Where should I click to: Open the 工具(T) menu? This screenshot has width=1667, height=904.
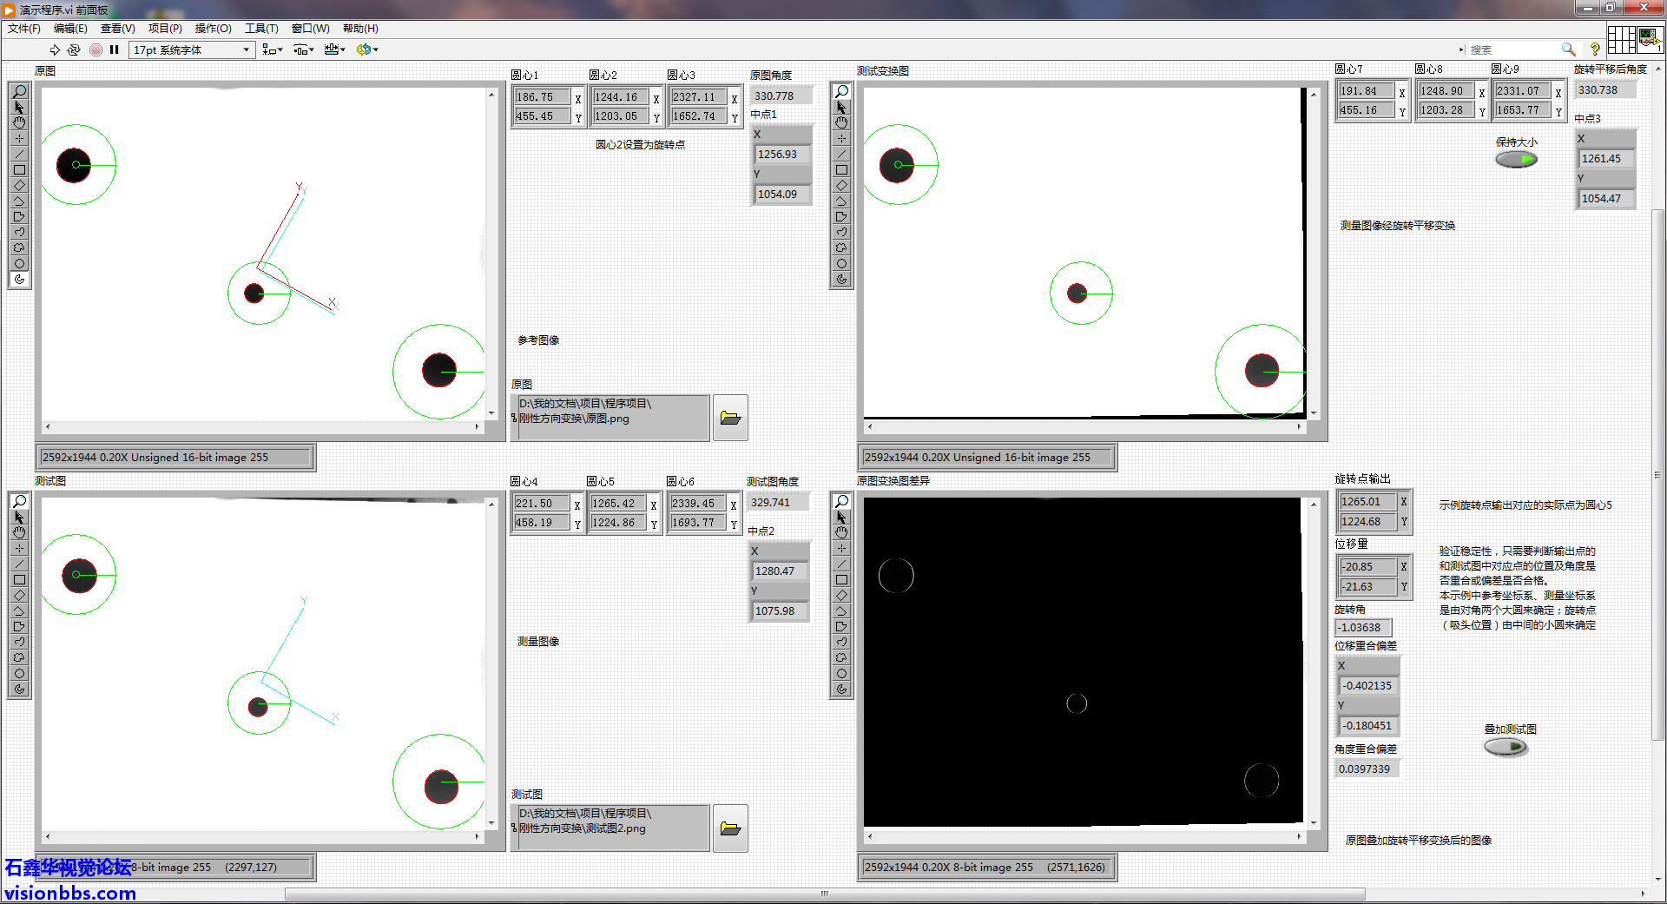(260, 29)
